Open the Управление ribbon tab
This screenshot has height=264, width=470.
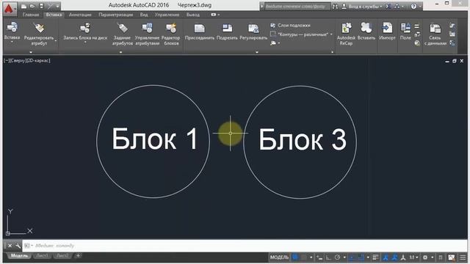[x=167, y=15]
